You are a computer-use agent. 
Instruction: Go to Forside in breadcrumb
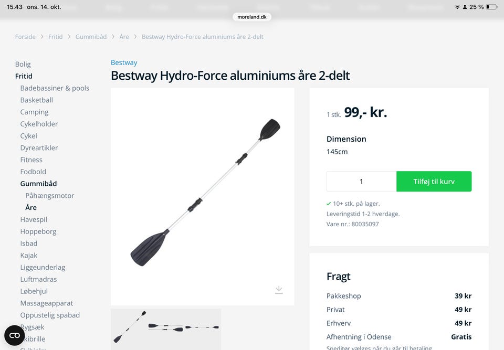[x=25, y=37]
